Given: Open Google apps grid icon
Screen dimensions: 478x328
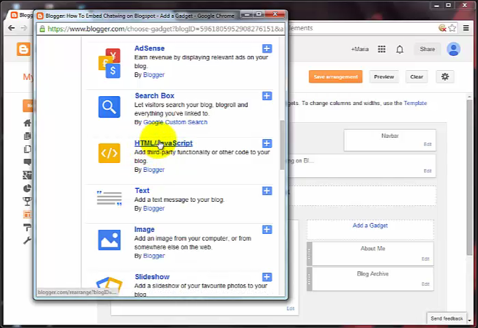Looking at the screenshot, I should [382, 49].
